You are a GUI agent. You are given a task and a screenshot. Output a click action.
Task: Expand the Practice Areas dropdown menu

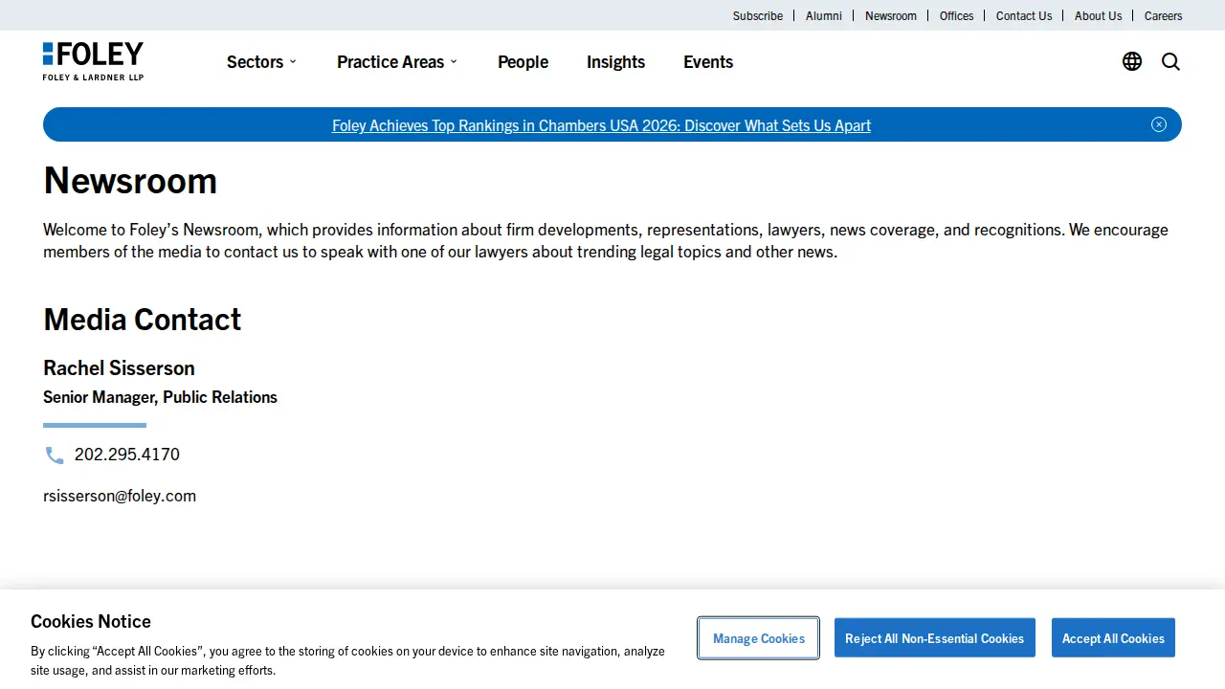tap(397, 61)
